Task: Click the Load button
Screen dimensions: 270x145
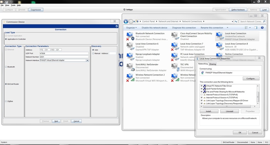Action: pyautogui.click(x=265, y=10)
